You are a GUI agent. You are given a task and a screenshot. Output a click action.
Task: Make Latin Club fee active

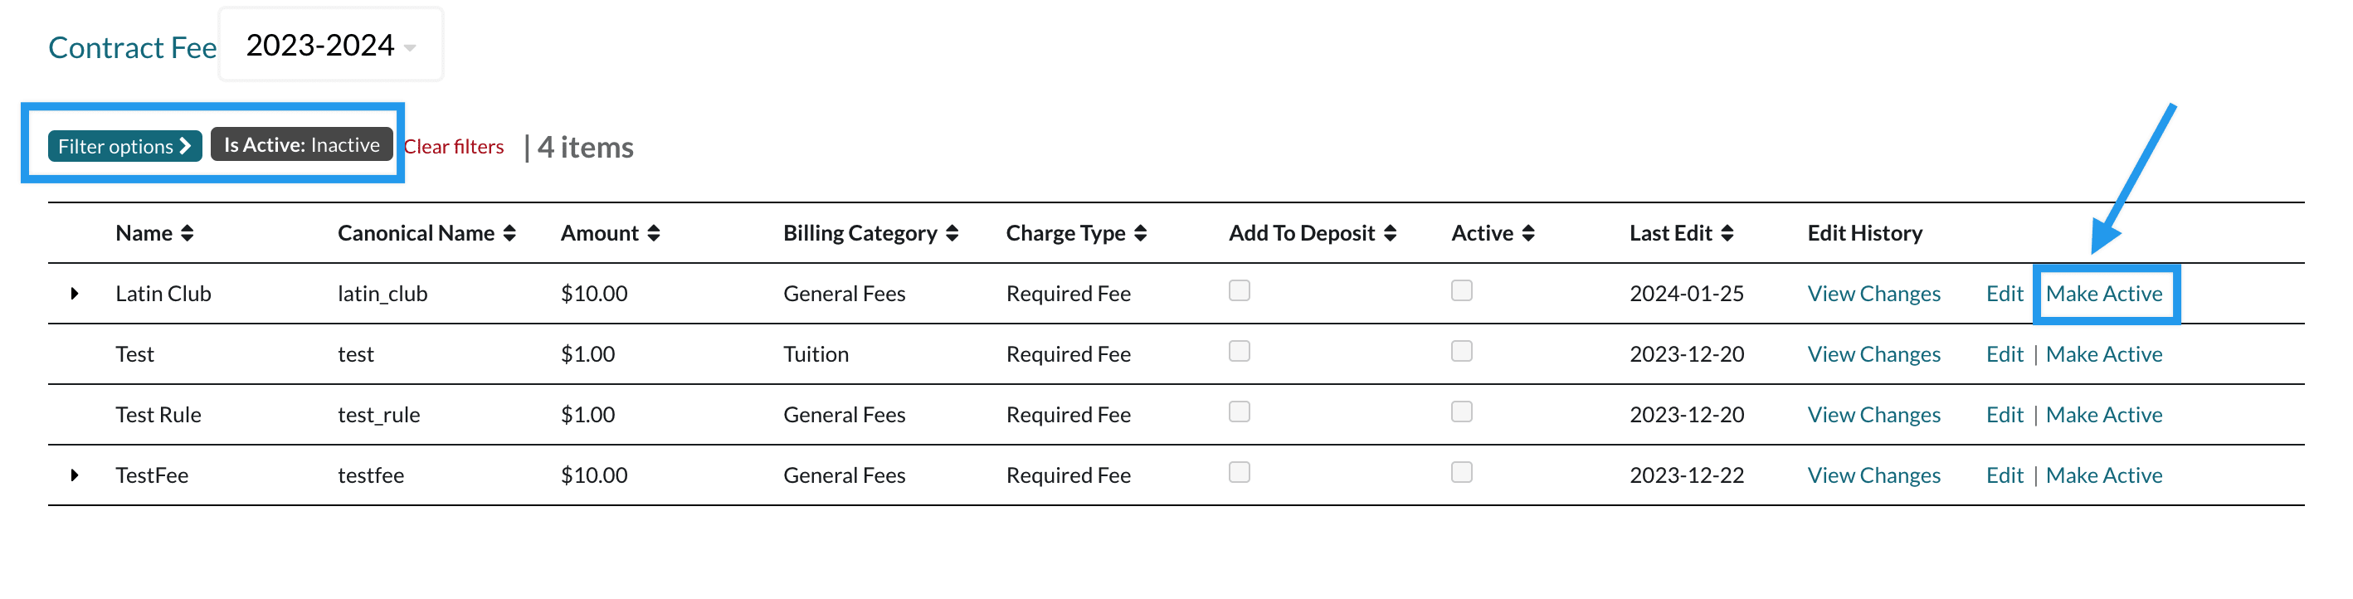2103,294
